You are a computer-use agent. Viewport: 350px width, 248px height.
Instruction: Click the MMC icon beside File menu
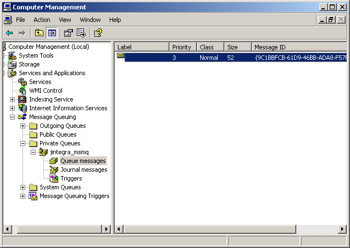coord(8,20)
